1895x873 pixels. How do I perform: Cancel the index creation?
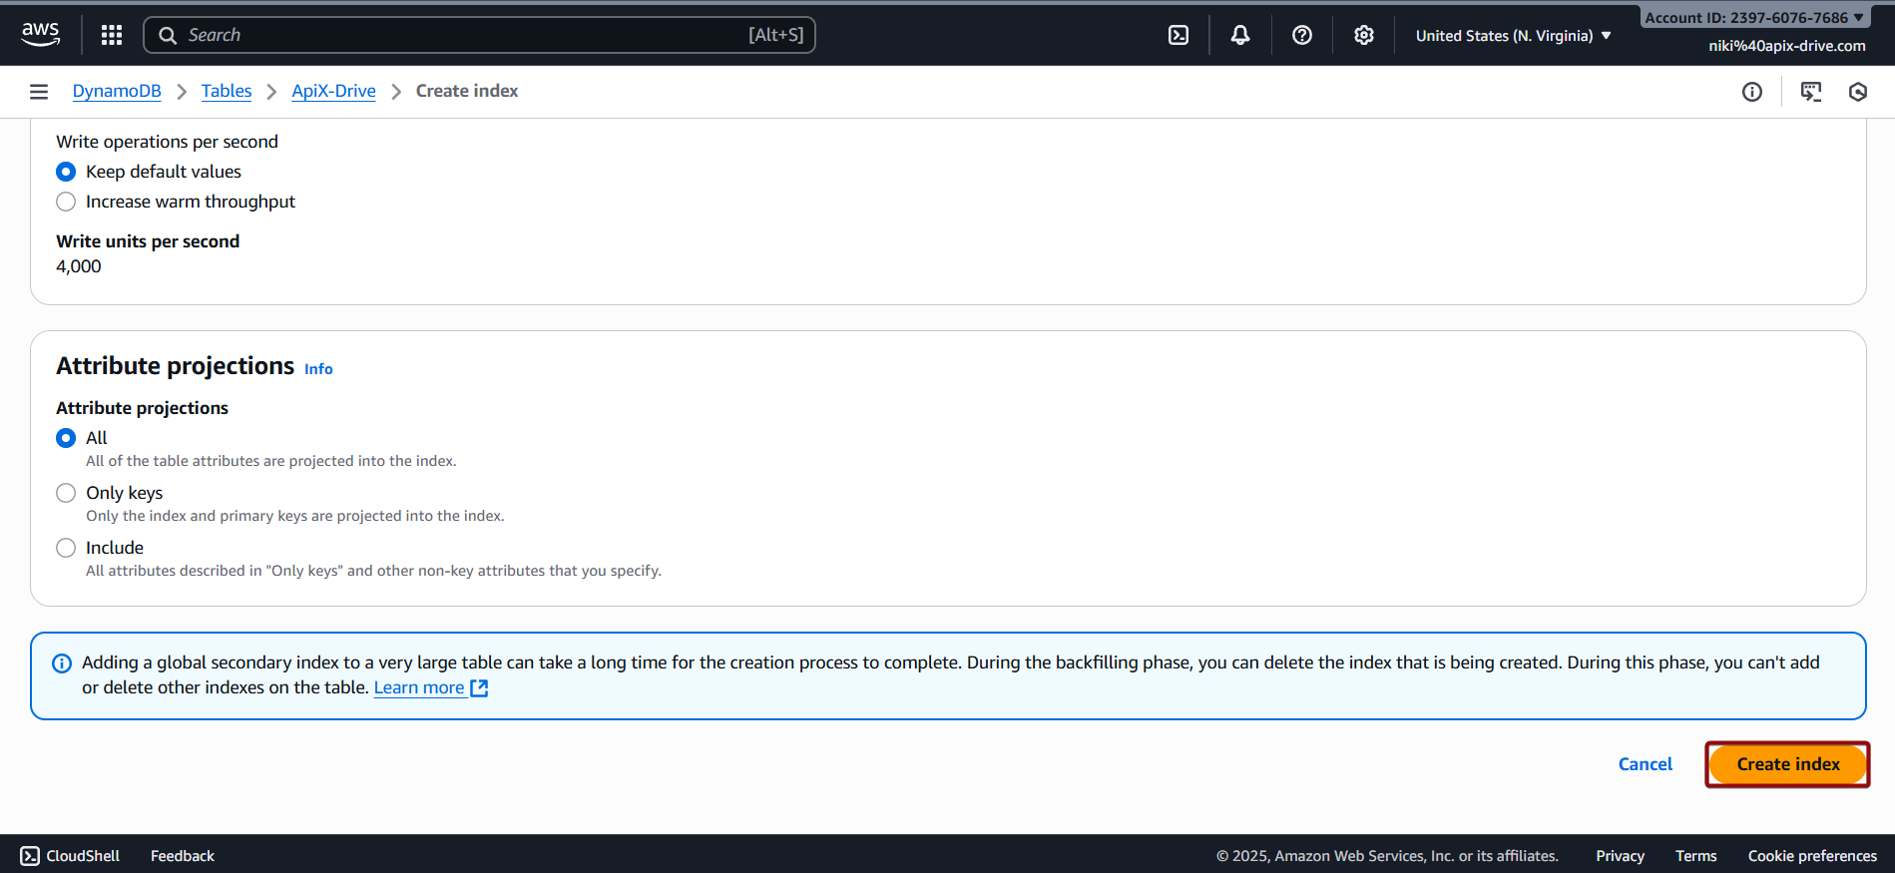pos(1645,764)
